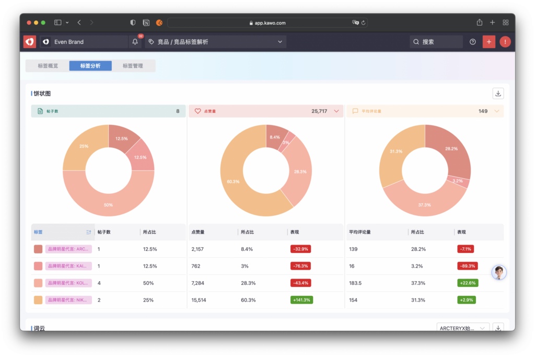Download the pie chart section
Screen dimensions: 535x357
pyautogui.click(x=498, y=94)
